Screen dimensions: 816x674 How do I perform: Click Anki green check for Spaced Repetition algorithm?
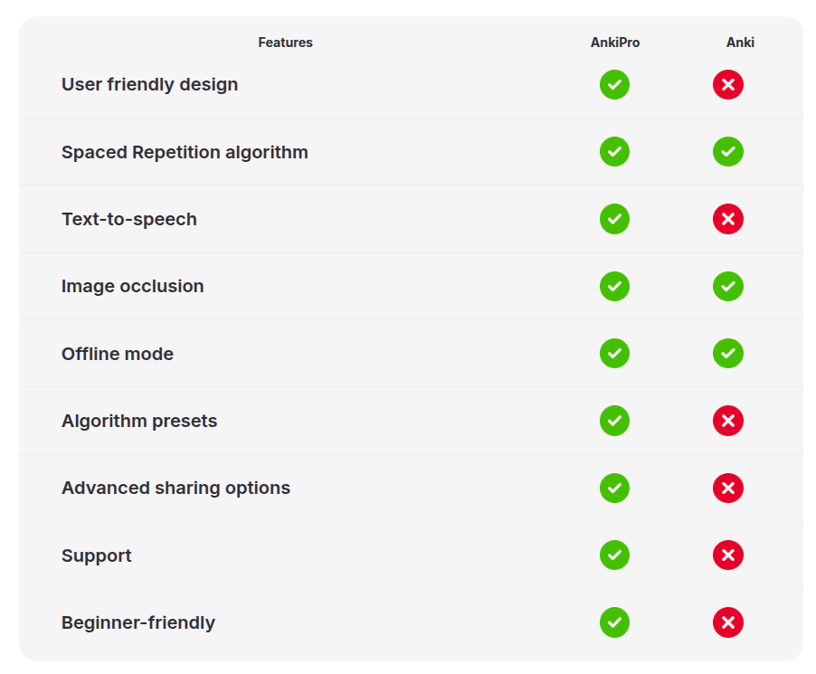(727, 152)
